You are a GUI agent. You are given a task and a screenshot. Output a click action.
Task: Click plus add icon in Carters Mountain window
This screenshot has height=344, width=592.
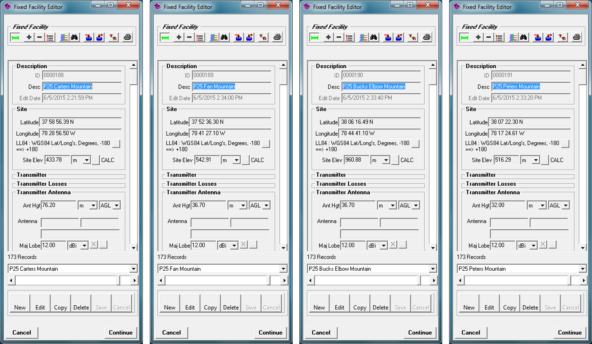pos(29,37)
